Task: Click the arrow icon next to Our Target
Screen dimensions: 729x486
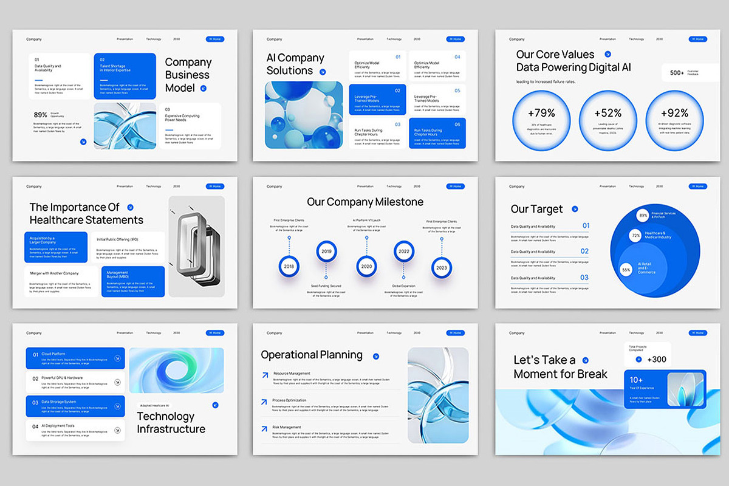Action: coord(575,209)
